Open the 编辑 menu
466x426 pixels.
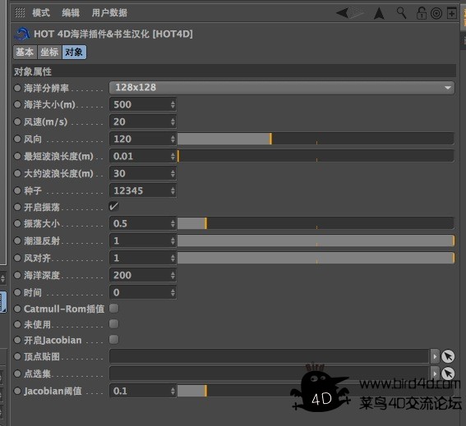click(71, 13)
